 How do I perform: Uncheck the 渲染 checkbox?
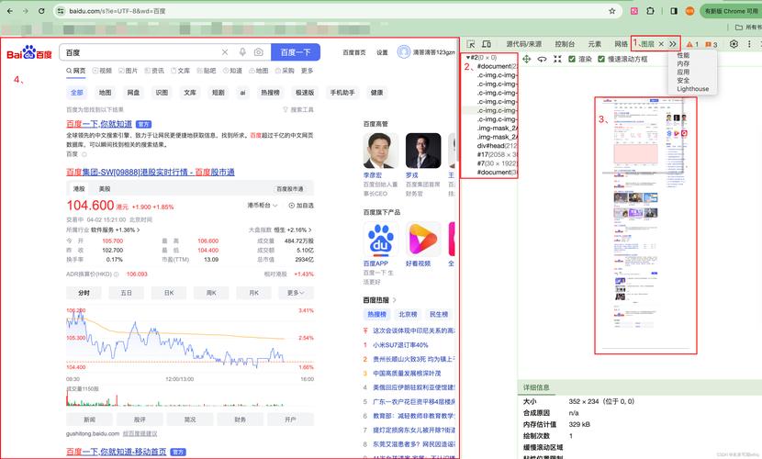572,59
